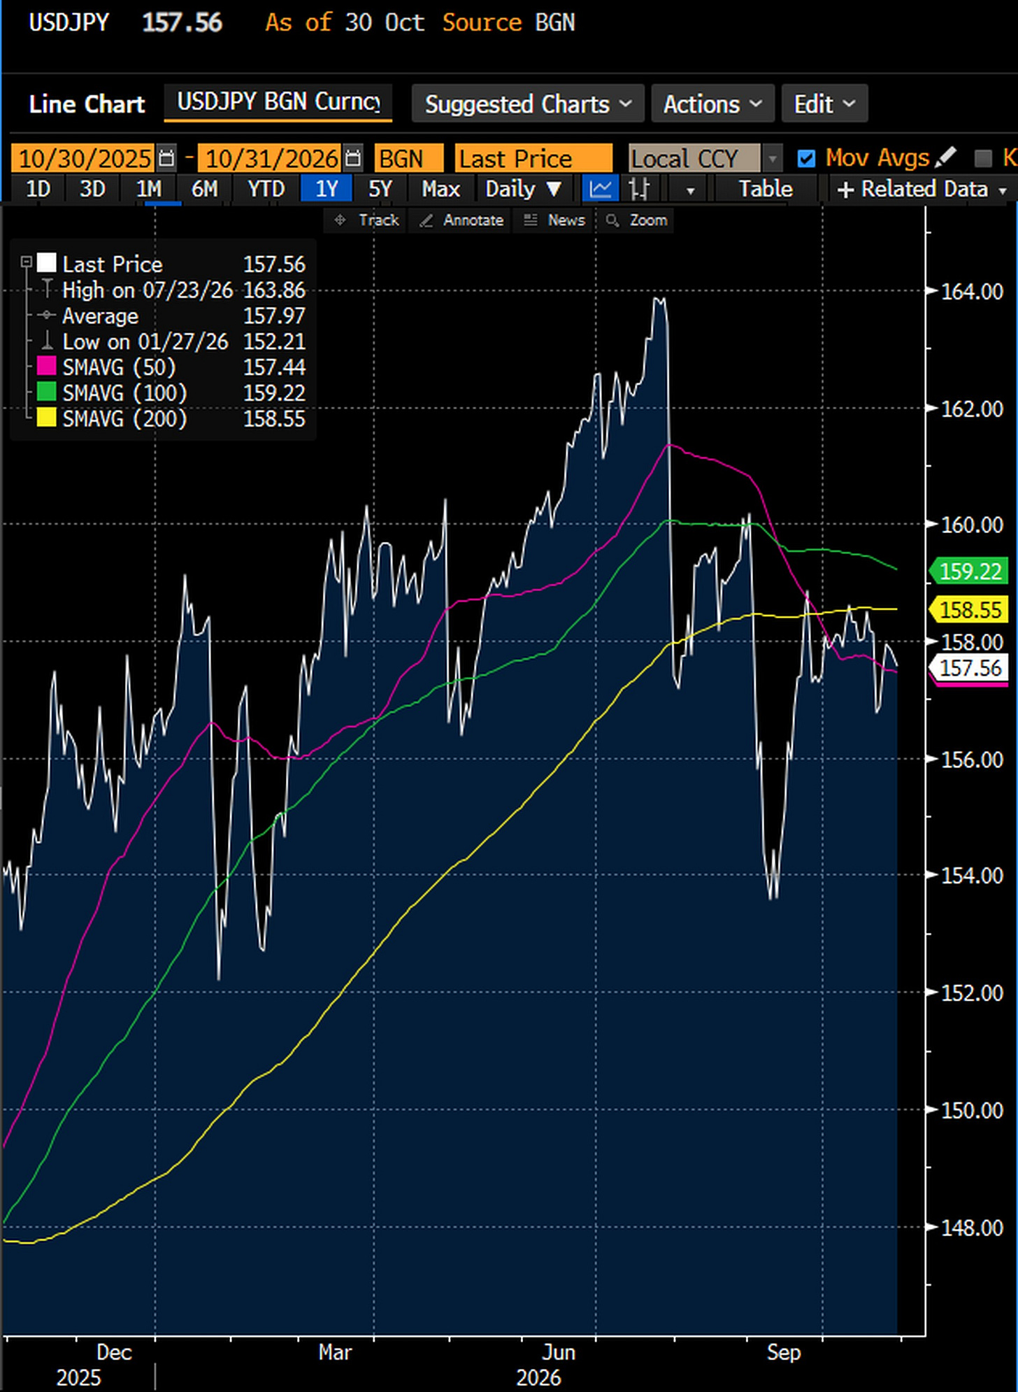Activate the Zoom magnifier tool
Viewport: 1018px width, 1392px height.
[x=636, y=220]
